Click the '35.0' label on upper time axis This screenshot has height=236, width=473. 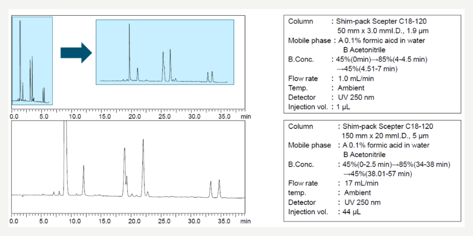(223, 116)
